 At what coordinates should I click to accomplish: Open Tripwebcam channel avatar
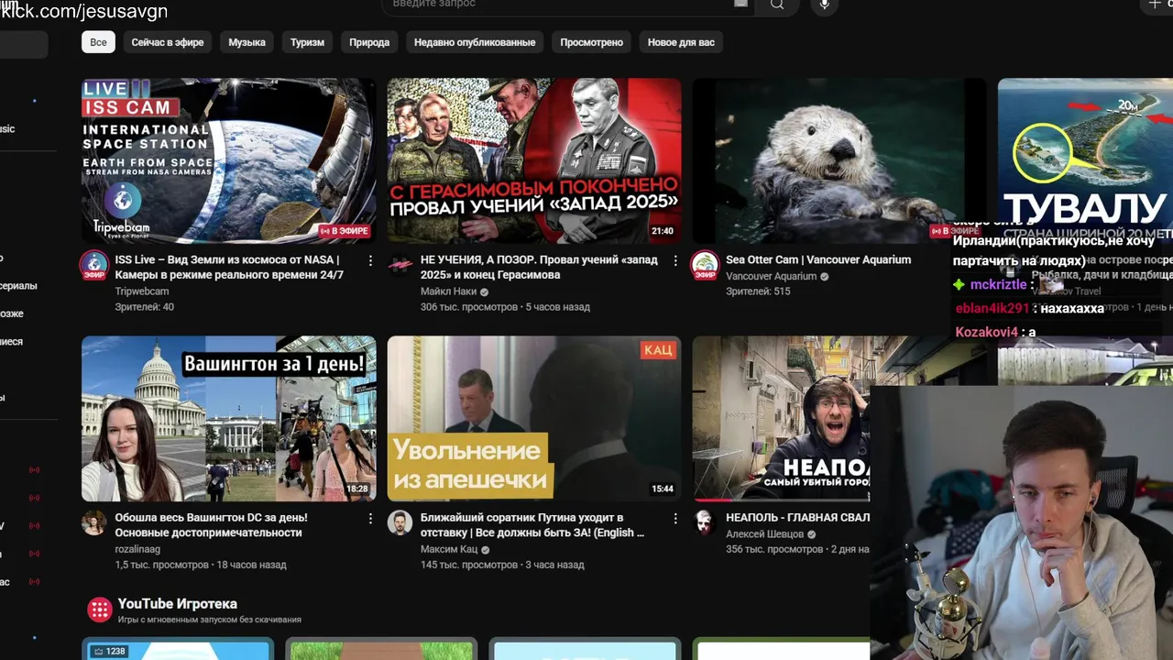[94, 266]
